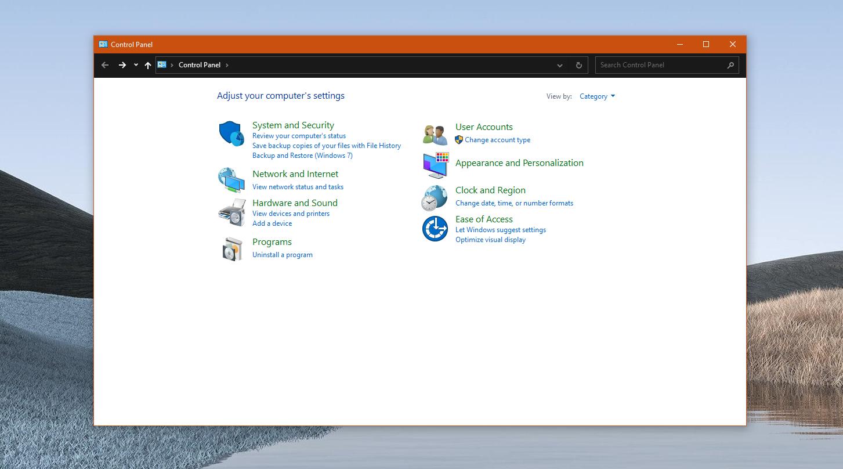Open the Network and Internet globe icon
The image size is (843, 469).
[x=231, y=180]
